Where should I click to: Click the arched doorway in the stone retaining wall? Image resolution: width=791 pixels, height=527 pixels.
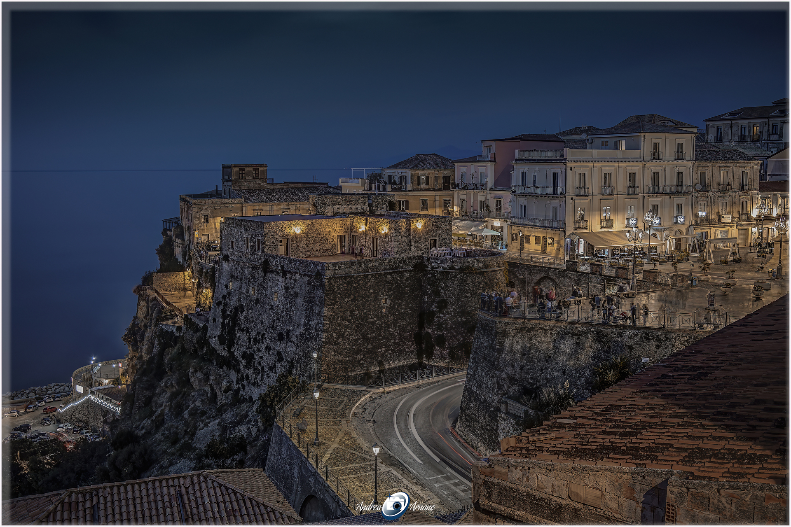coord(545,283)
